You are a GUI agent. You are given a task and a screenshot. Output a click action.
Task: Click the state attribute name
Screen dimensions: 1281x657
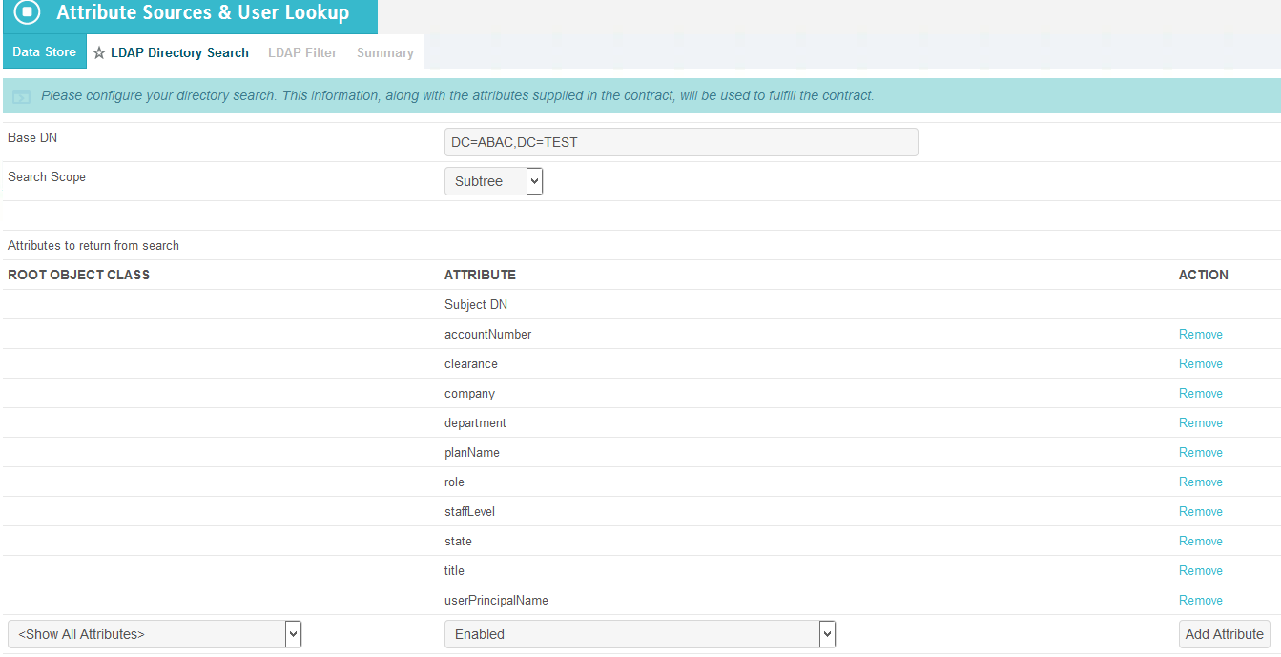click(458, 542)
